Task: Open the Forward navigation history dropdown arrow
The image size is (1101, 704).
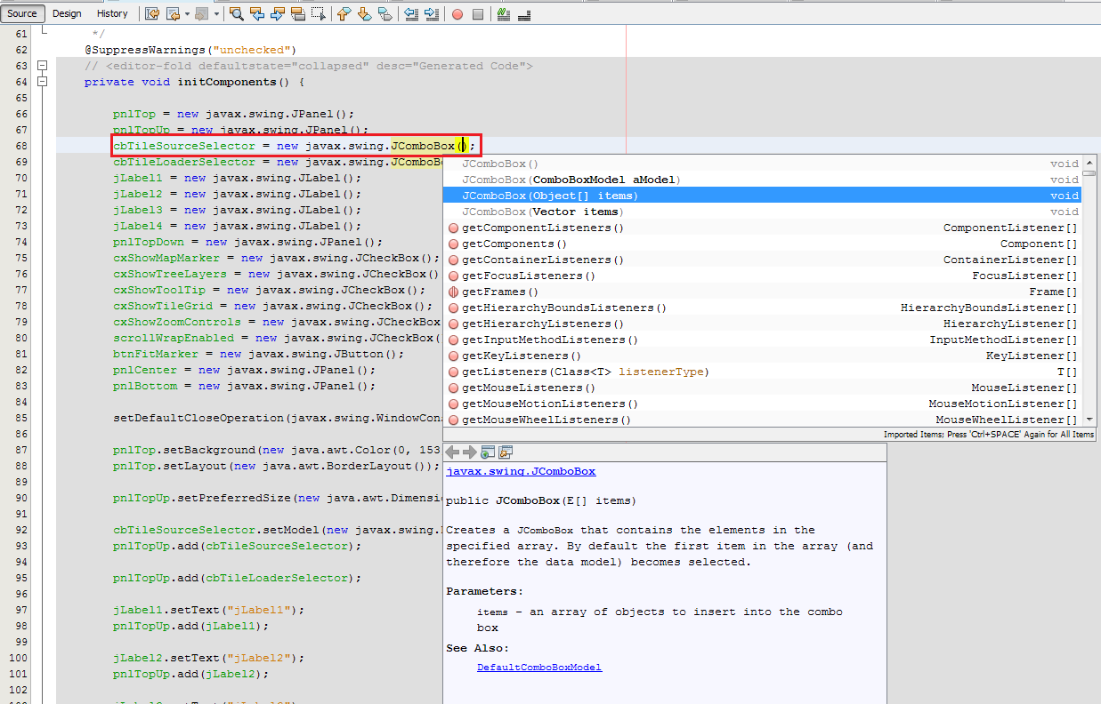Action: click(x=216, y=14)
